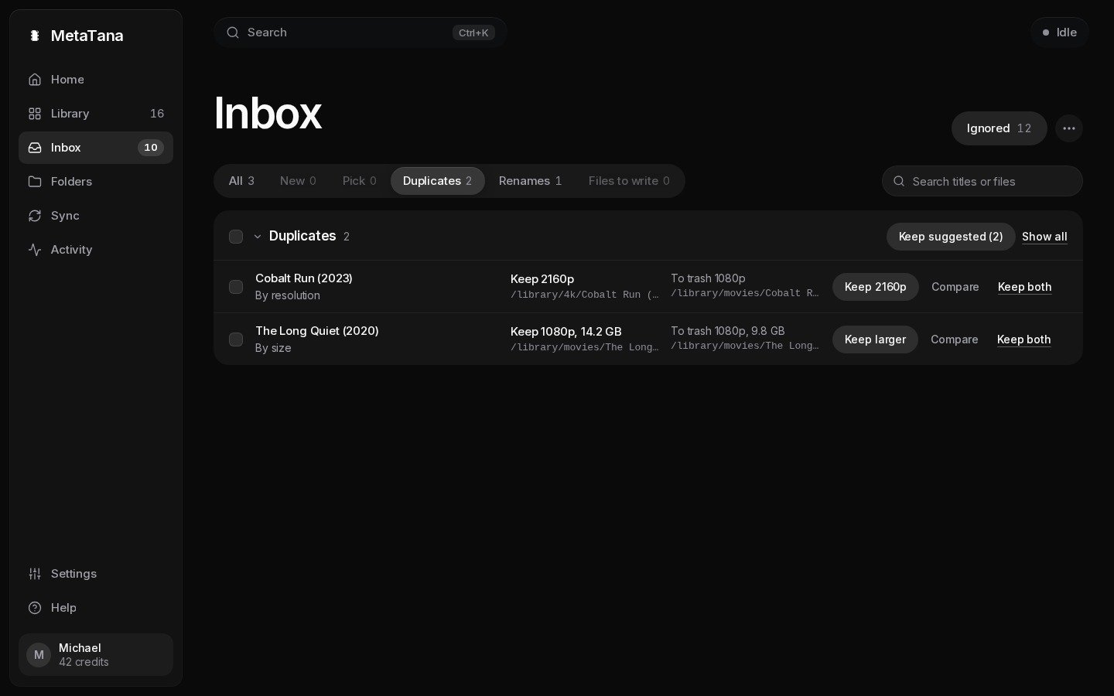Switch to the Pick tab
This screenshot has height=696, width=1114.
tap(360, 181)
